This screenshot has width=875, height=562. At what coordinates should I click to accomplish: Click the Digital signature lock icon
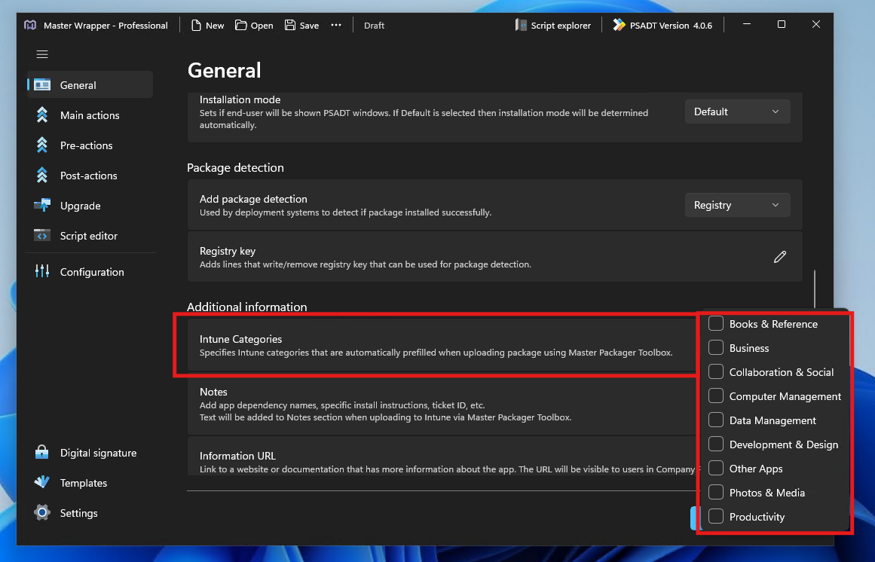42,452
